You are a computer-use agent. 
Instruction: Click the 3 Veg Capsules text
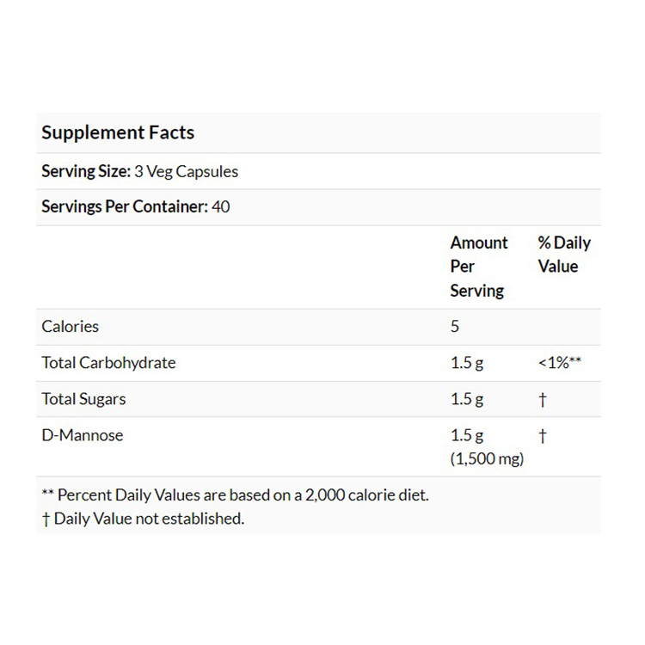coord(187,171)
